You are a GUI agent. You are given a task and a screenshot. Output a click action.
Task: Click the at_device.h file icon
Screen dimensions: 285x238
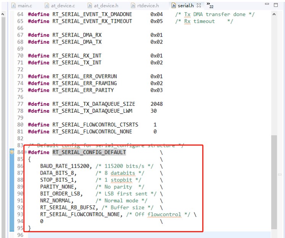tap(90, 6)
